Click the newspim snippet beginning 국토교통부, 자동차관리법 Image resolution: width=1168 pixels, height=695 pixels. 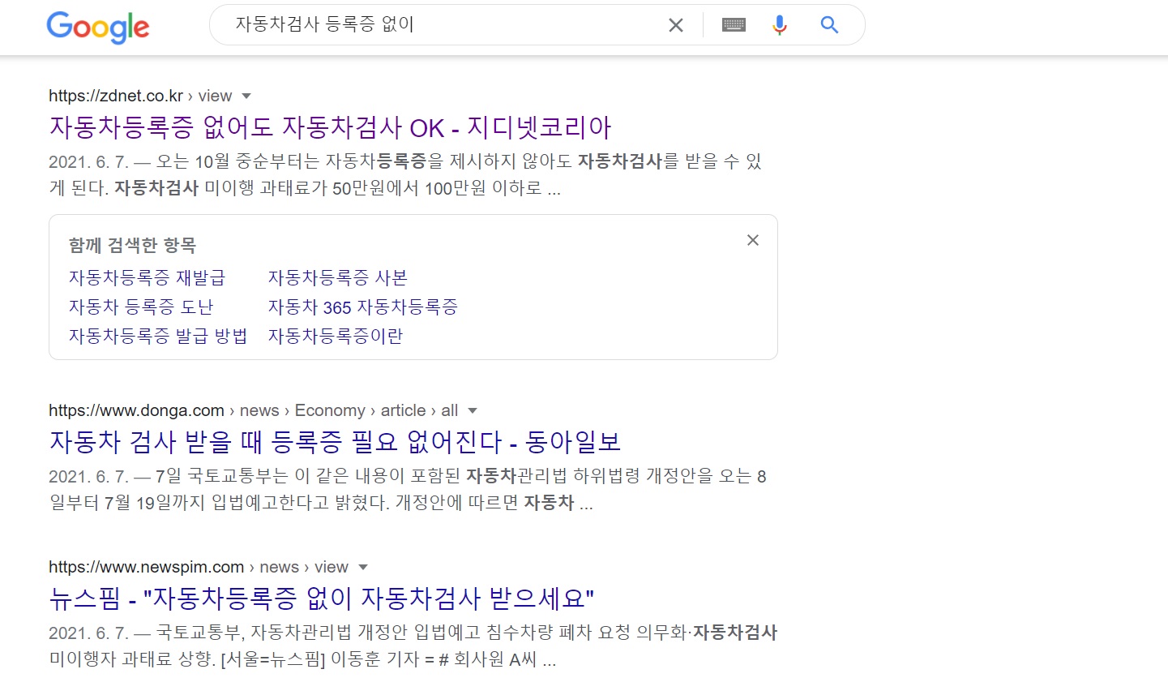click(x=413, y=646)
